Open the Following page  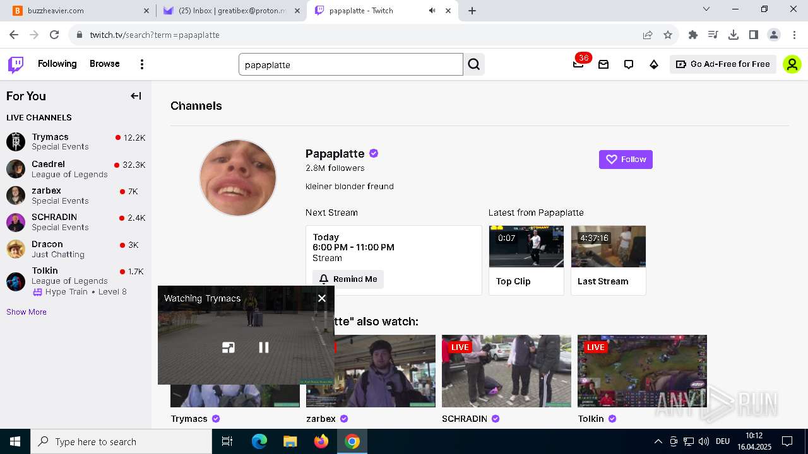click(x=57, y=64)
